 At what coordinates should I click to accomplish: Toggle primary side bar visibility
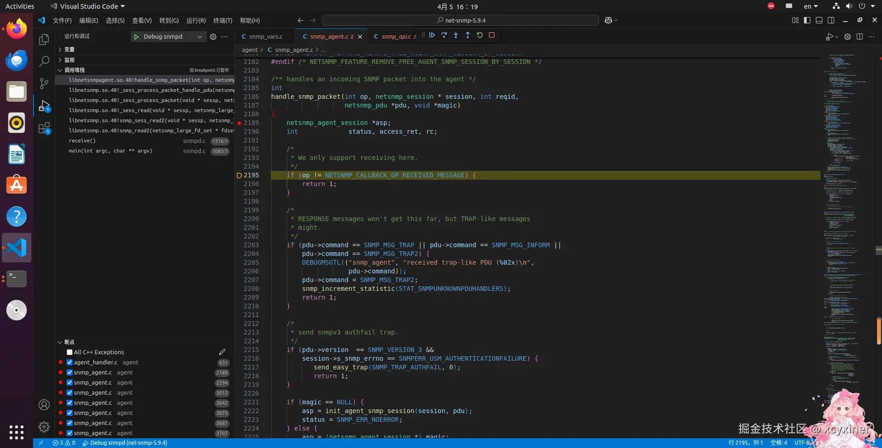pyautogui.click(x=807, y=20)
